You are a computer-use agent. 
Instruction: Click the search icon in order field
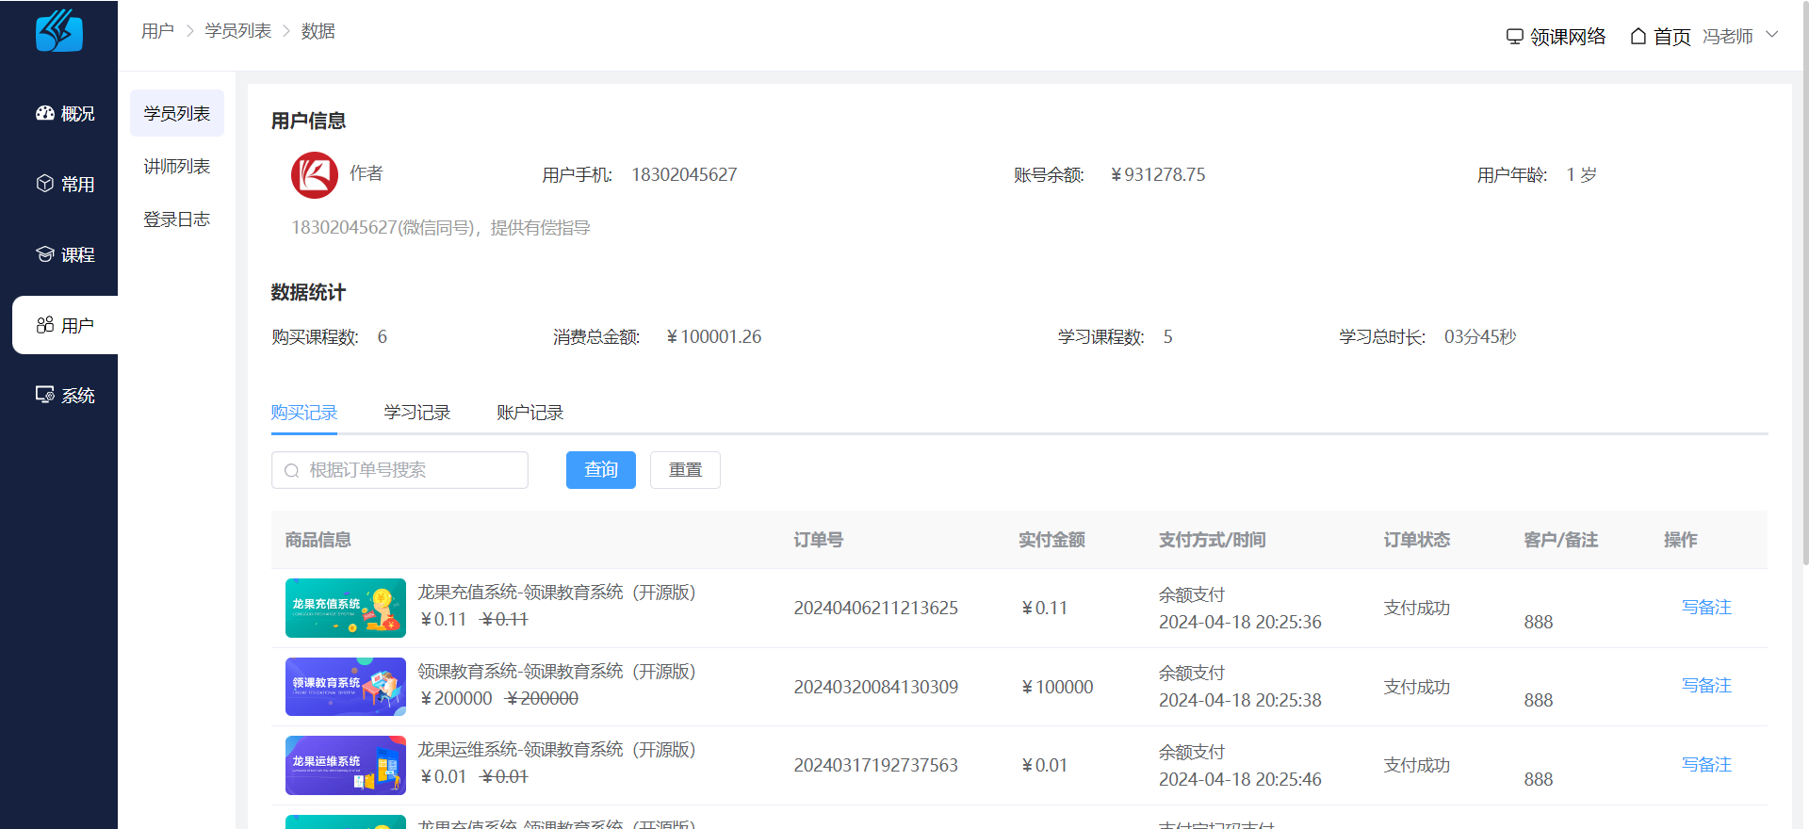[x=292, y=471]
